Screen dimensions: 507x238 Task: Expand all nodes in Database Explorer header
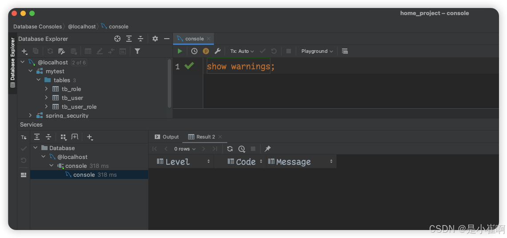tap(129, 39)
